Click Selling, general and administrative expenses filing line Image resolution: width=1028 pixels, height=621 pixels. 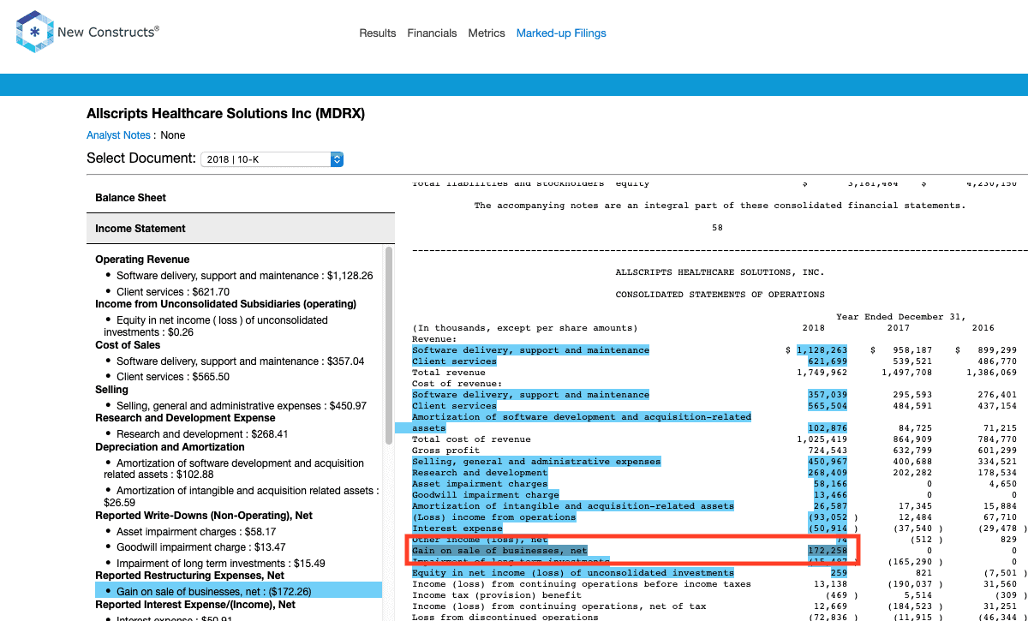coord(536,462)
